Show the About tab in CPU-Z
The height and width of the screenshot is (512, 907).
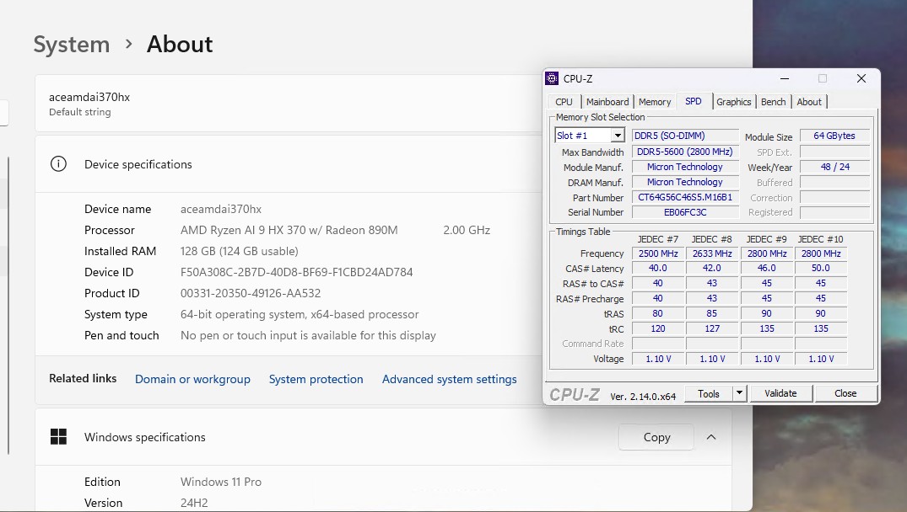click(x=809, y=102)
